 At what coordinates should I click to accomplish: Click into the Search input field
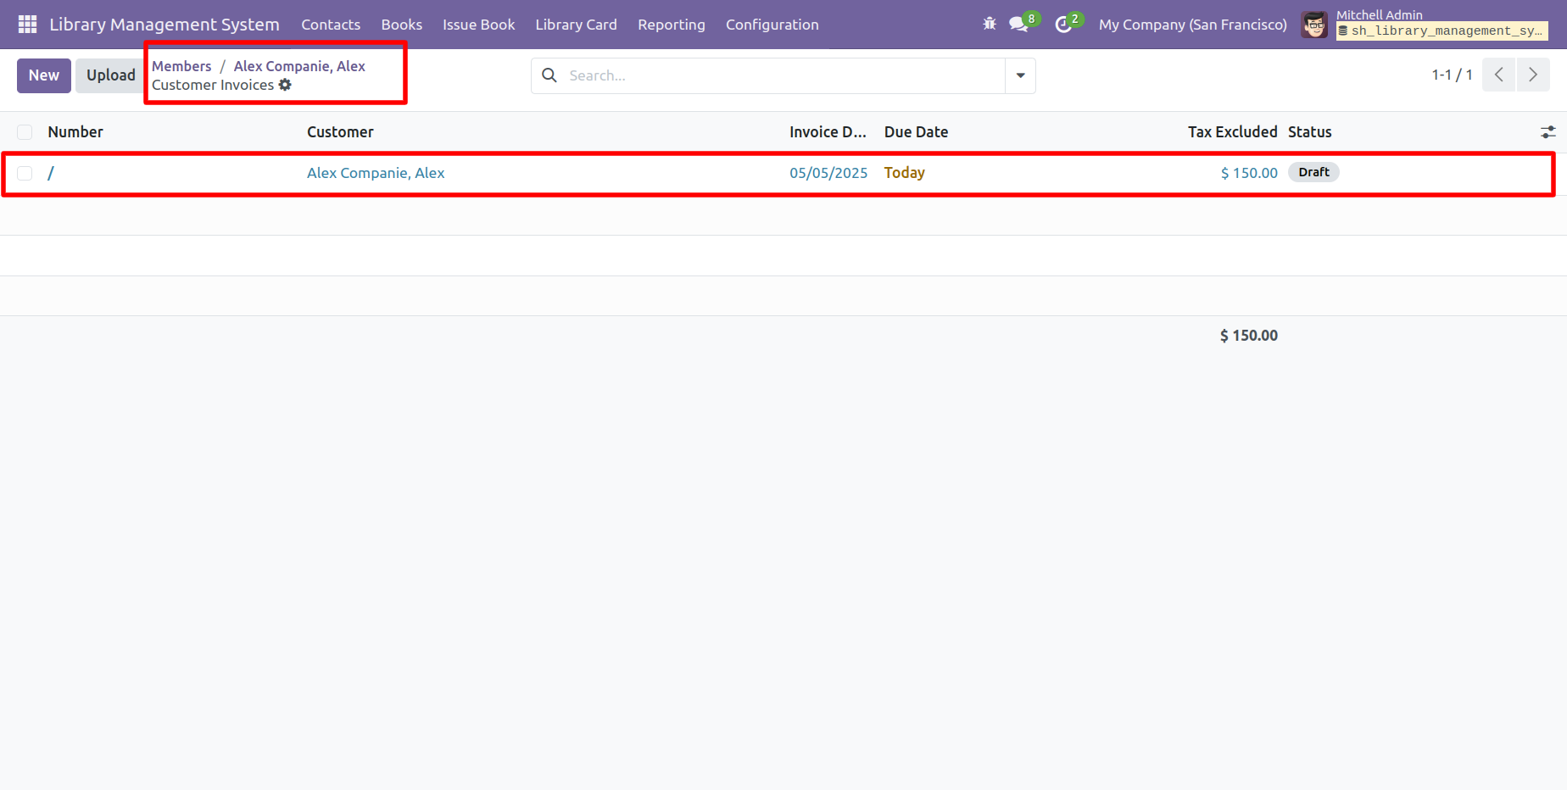pos(780,75)
